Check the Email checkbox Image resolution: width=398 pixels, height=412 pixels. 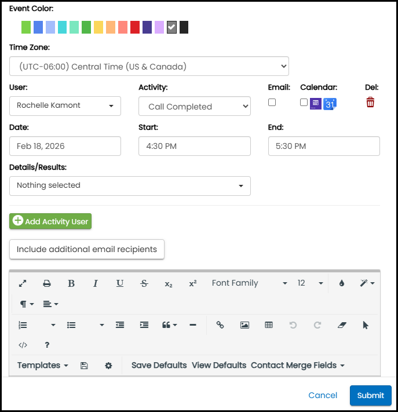[x=272, y=102]
